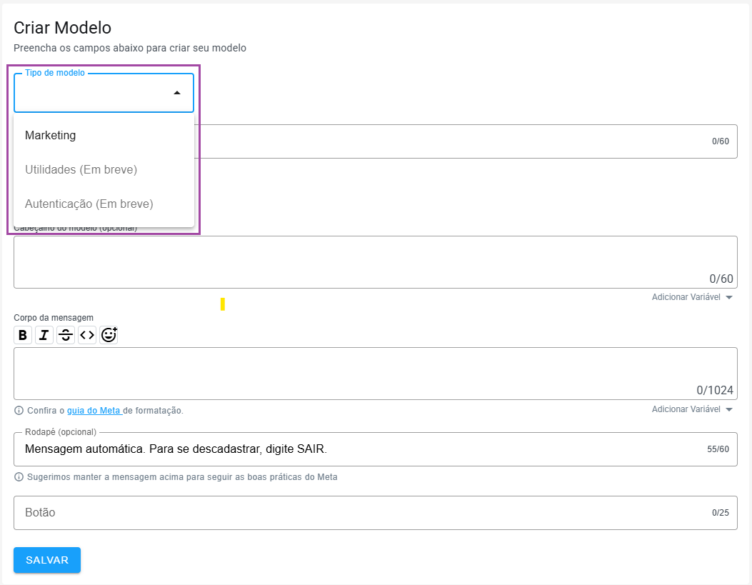Screen dimensions: 752x585
Task: Click the Corpo da mensagem label
Action: (x=54, y=318)
